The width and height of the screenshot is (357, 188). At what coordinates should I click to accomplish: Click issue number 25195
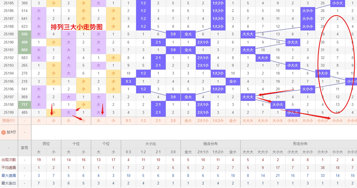pos(9,81)
